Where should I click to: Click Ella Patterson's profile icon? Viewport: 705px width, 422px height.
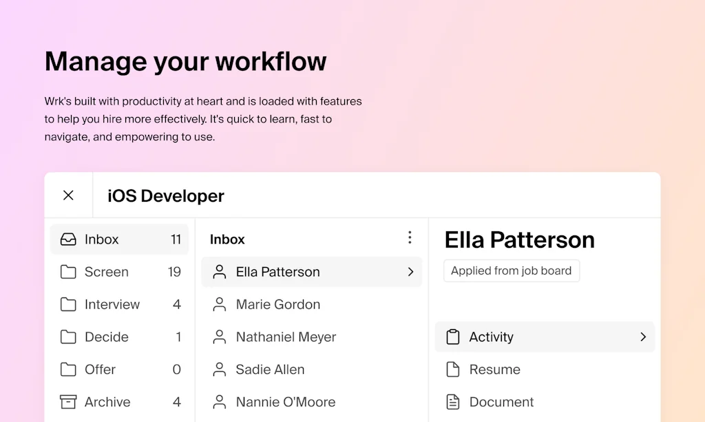click(220, 272)
